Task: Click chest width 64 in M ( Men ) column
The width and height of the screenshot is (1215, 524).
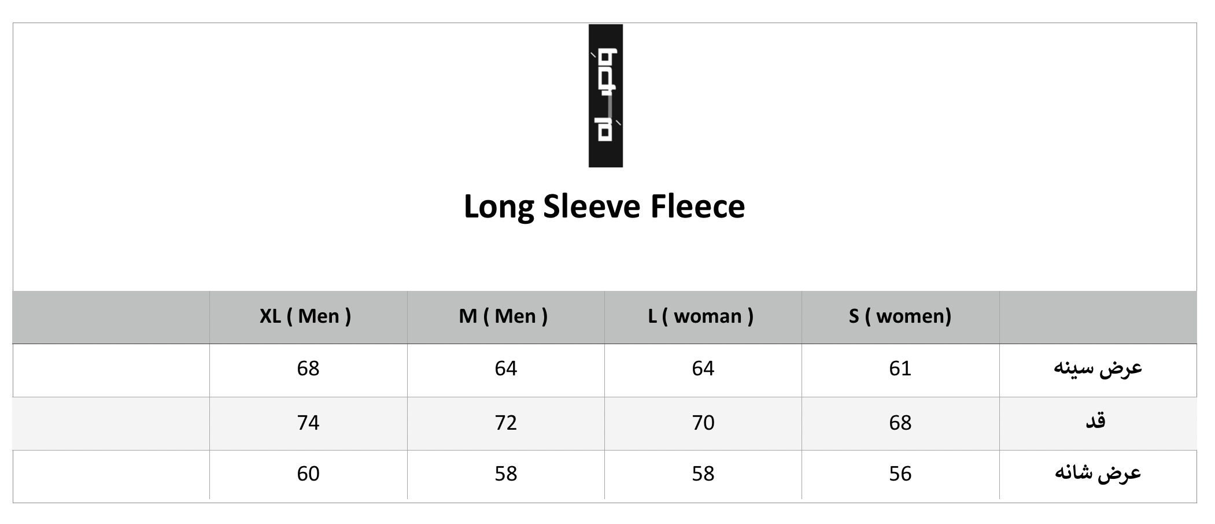Action: pos(505,368)
